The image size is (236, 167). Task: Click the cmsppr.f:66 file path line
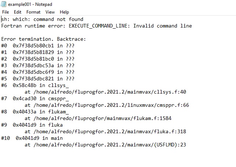pos(107,105)
